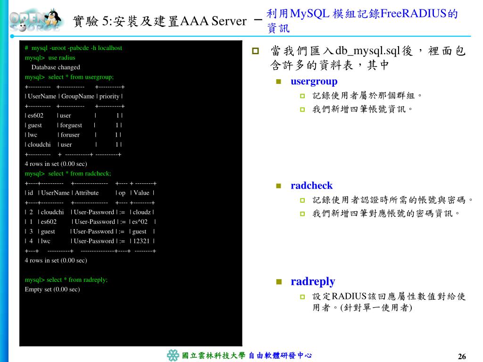The height and width of the screenshot is (362, 483).
Task: Click radcheck row with value 12321
Action: point(90,241)
